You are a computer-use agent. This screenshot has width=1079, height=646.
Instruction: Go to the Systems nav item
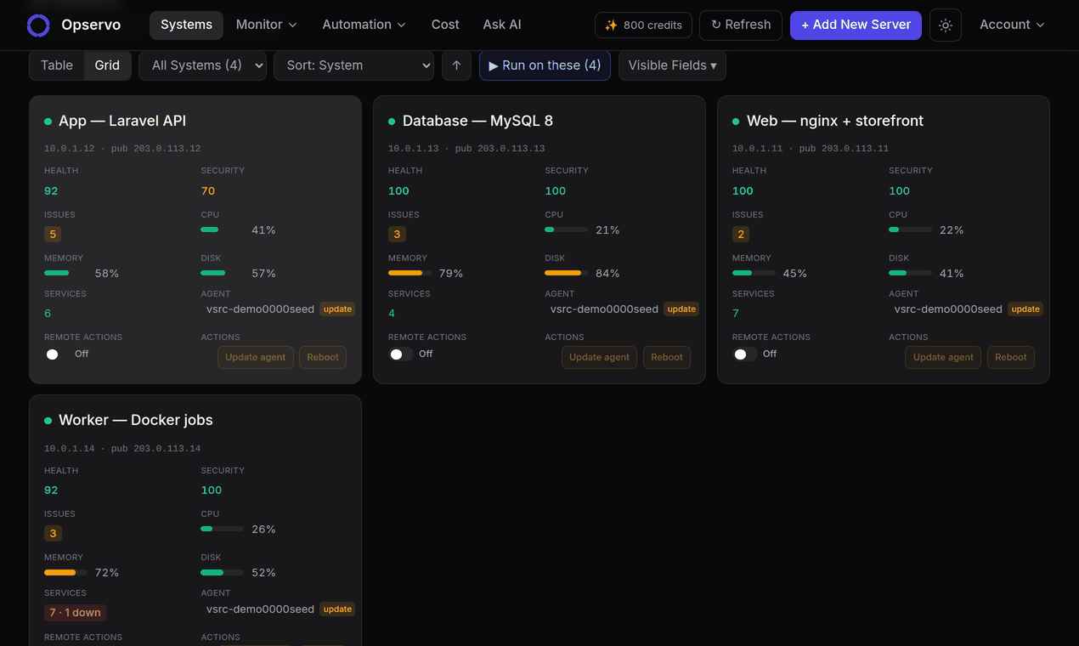coord(186,25)
